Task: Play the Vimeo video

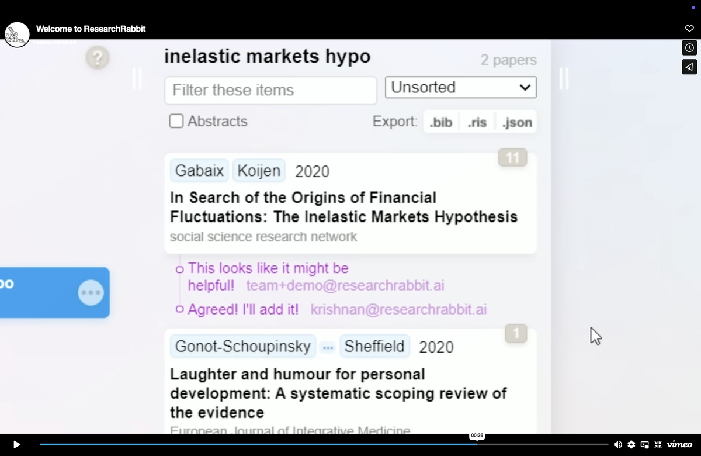Action: [16, 445]
